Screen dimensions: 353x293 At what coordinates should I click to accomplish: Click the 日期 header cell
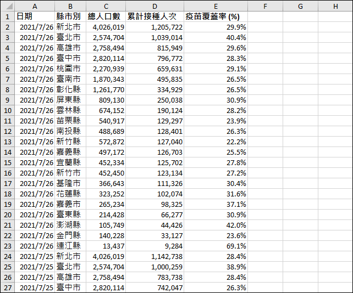(x=35, y=16)
